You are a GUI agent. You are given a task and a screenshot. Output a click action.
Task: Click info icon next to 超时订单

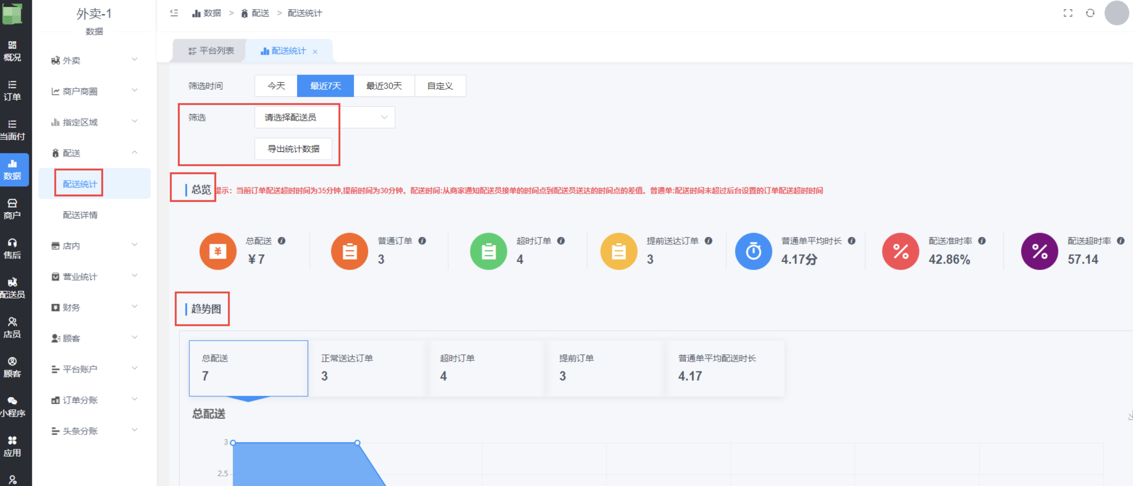(x=561, y=240)
